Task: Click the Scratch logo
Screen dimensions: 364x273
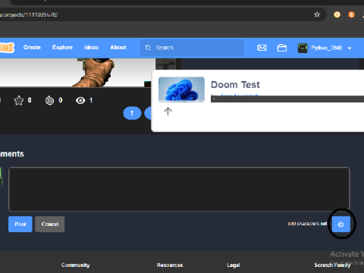Action: (x=7, y=48)
